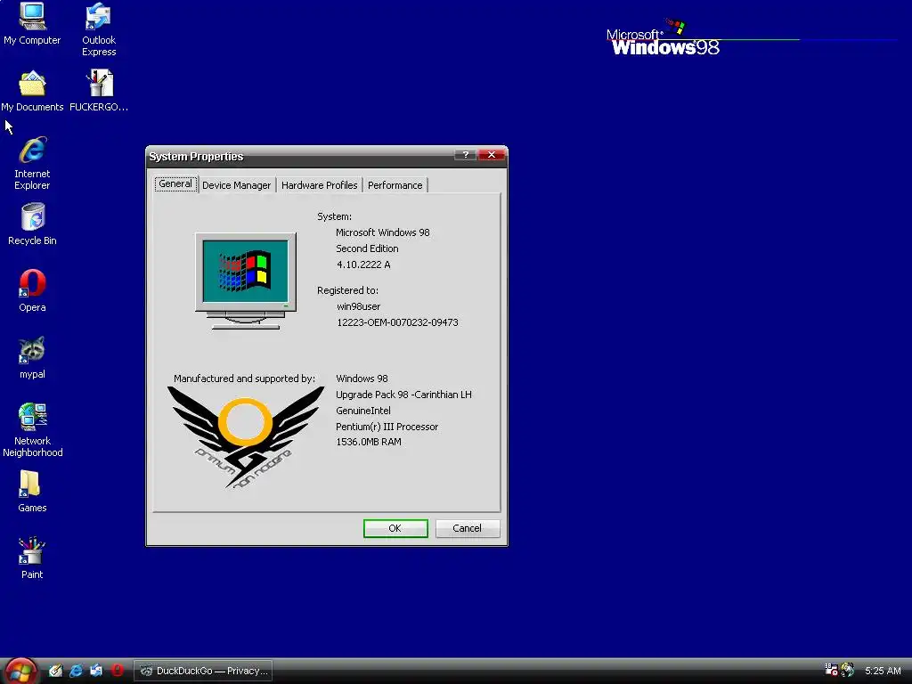Switch to the Device Manager tab
This screenshot has width=912, height=684.
(x=236, y=185)
